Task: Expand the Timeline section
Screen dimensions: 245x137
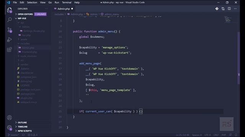Action: (23, 127)
